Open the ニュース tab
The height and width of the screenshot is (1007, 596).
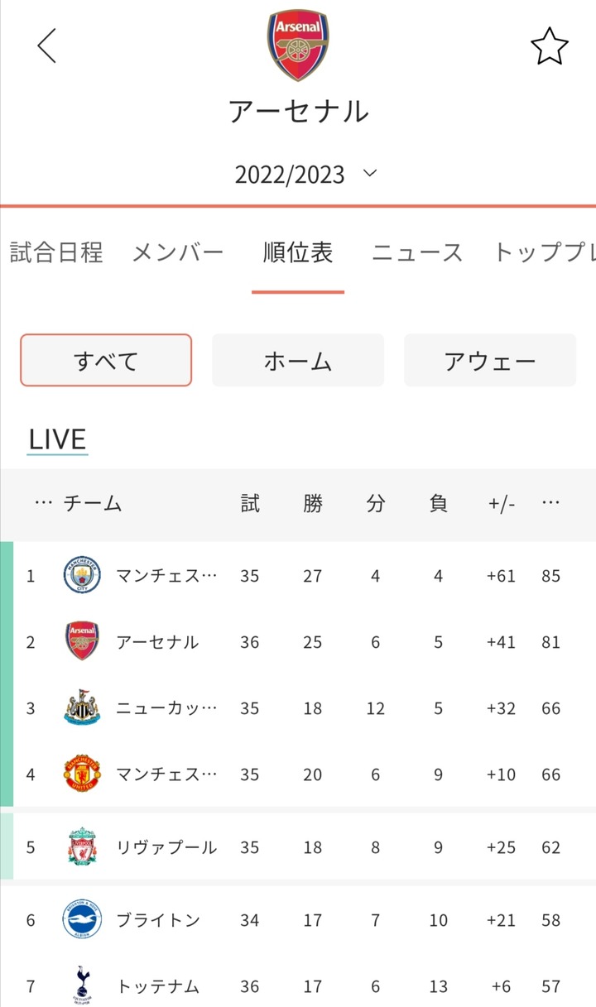coord(417,252)
